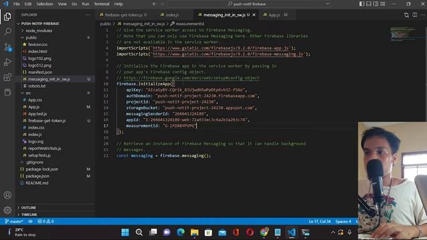Click the split editor right icon
The height and width of the screenshot is (240, 427).
(x=415, y=15)
